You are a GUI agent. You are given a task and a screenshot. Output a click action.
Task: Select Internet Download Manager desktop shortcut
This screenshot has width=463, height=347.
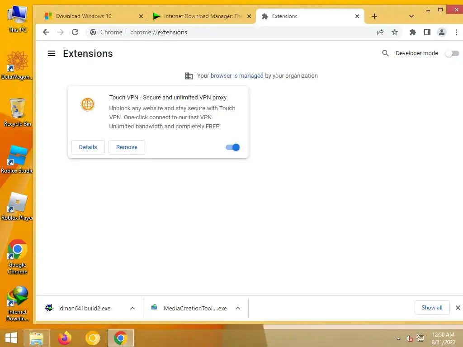[18, 304]
